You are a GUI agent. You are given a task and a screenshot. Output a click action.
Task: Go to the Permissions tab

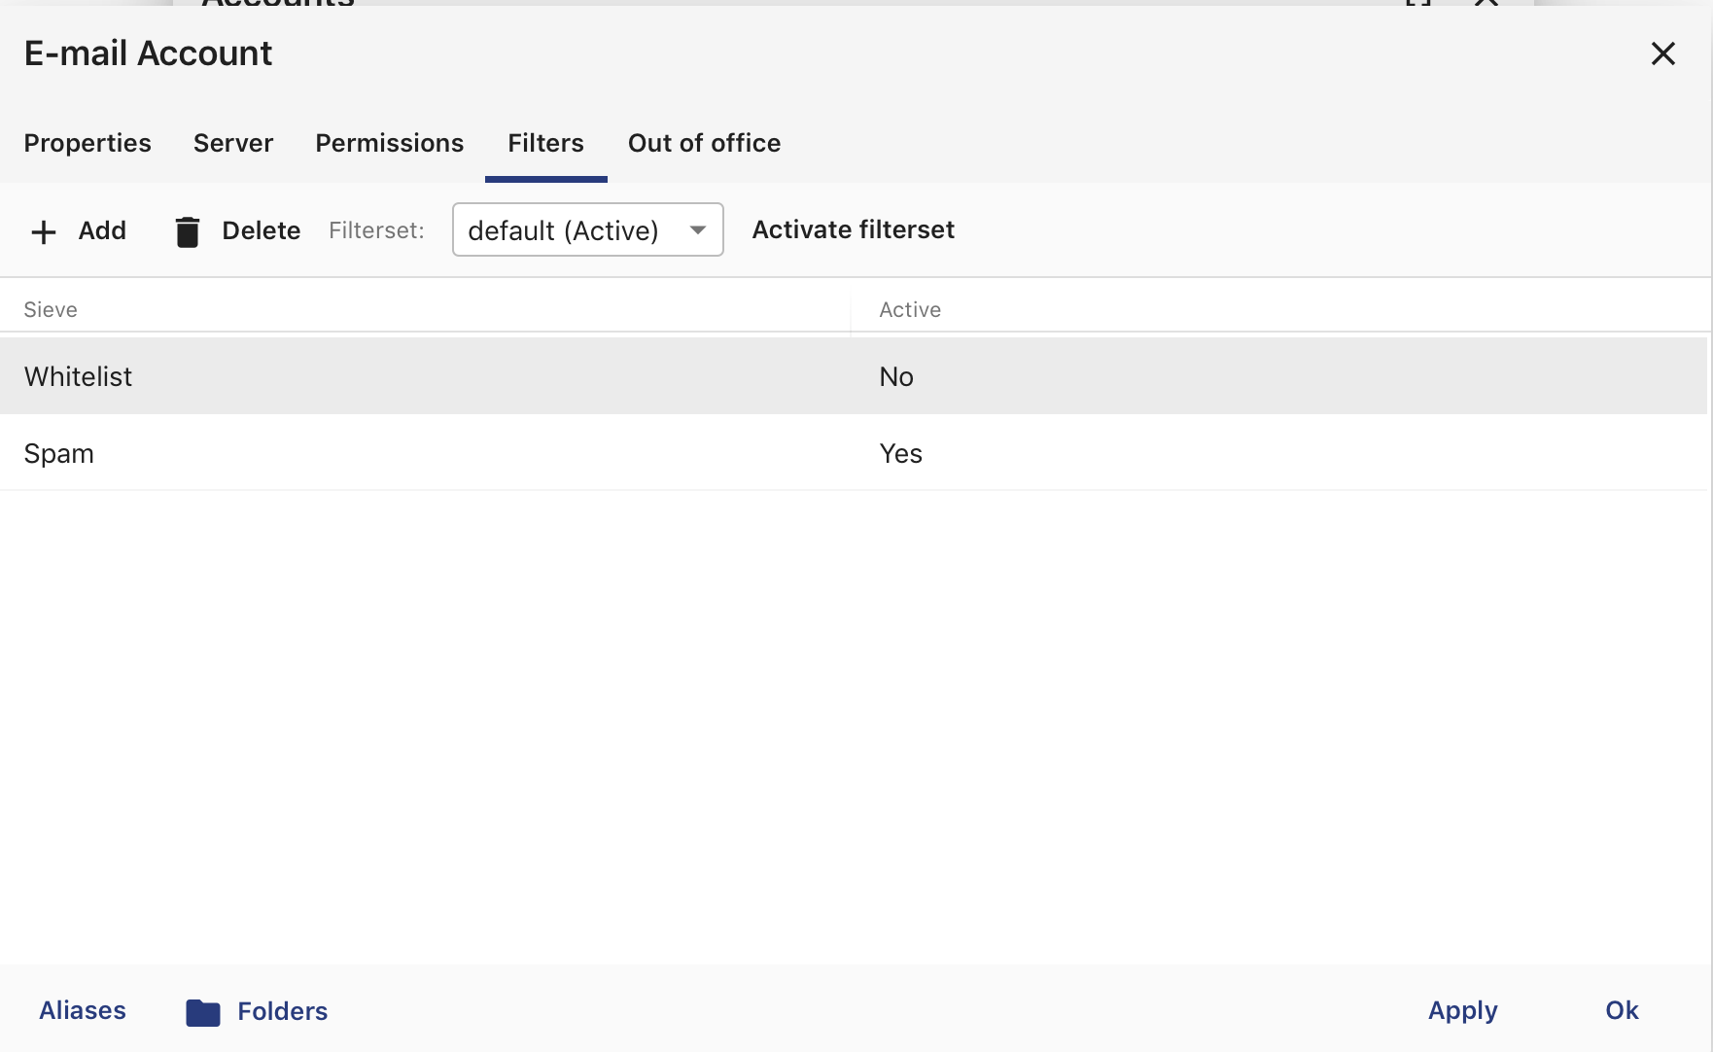coord(390,143)
